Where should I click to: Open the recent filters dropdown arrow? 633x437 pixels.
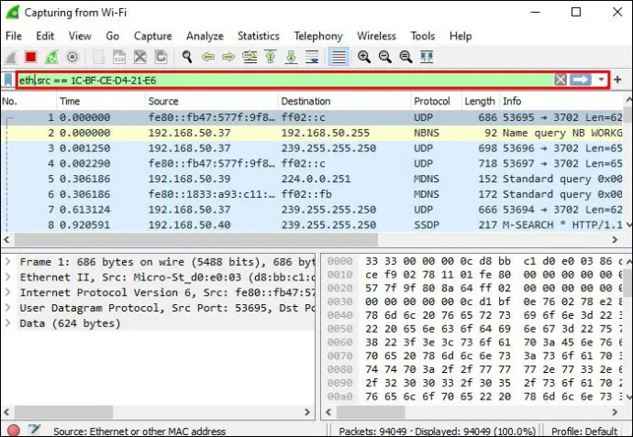(601, 80)
